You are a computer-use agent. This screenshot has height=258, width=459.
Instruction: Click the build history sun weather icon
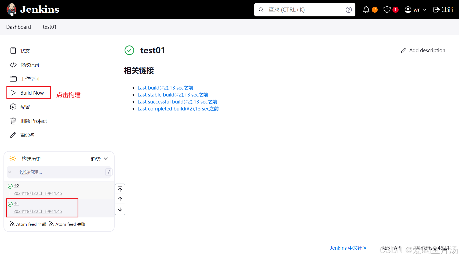tap(13, 159)
